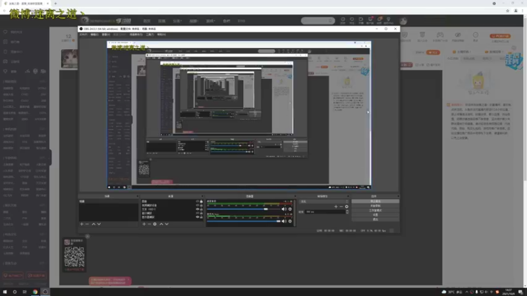The width and height of the screenshot is (527, 296).
Task: Toggle visibility eye of first source row
Action: (x=197, y=201)
